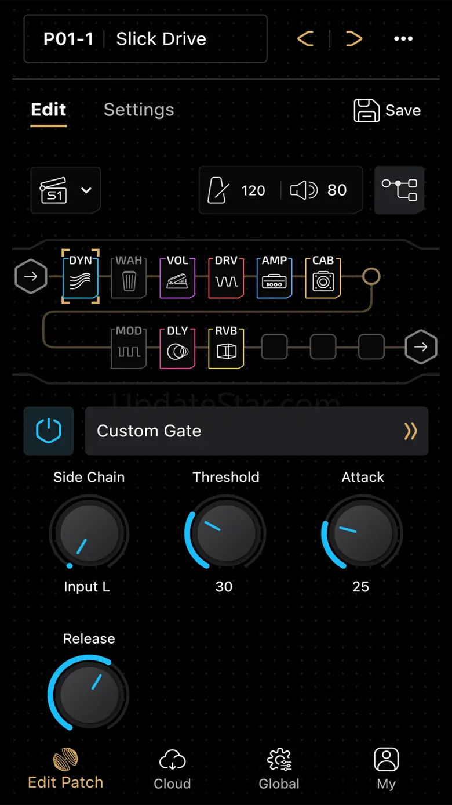The image size is (452, 805).
Task: Adjust the Threshold knob
Action: coord(225,532)
